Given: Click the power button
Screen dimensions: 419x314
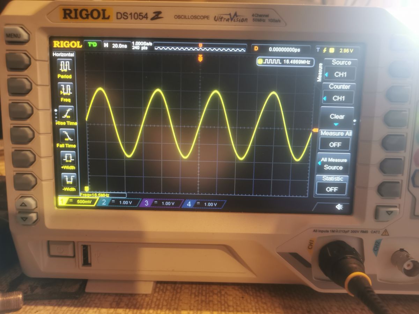Looking at the screenshot, I should tap(61, 249).
